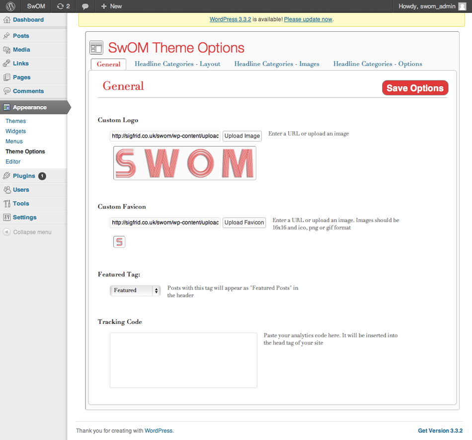This screenshot has width=472, height=440.
Task: Open the Plugins menu label
Action: (x=24, y=176)
